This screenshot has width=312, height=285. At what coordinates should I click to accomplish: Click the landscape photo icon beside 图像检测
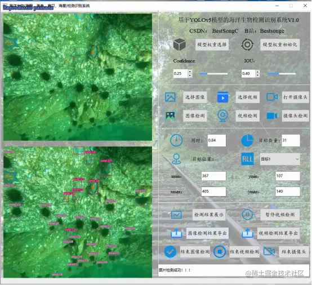tap(170, 115)
